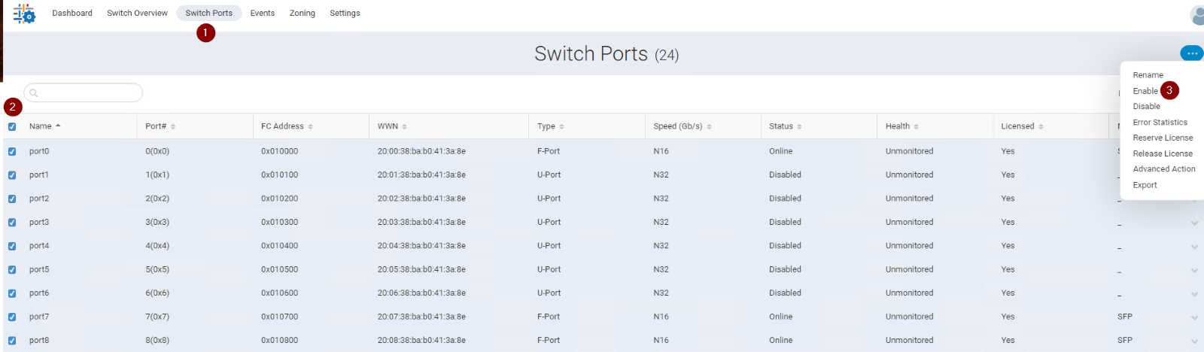This screenshot has width=1204, height=352.
Task: Sort by FC Address column arrows
Action: tap(311, 126)
